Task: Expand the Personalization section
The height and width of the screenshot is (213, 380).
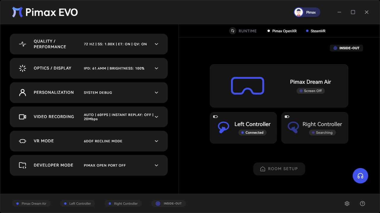Action: [x=156, y=93]
